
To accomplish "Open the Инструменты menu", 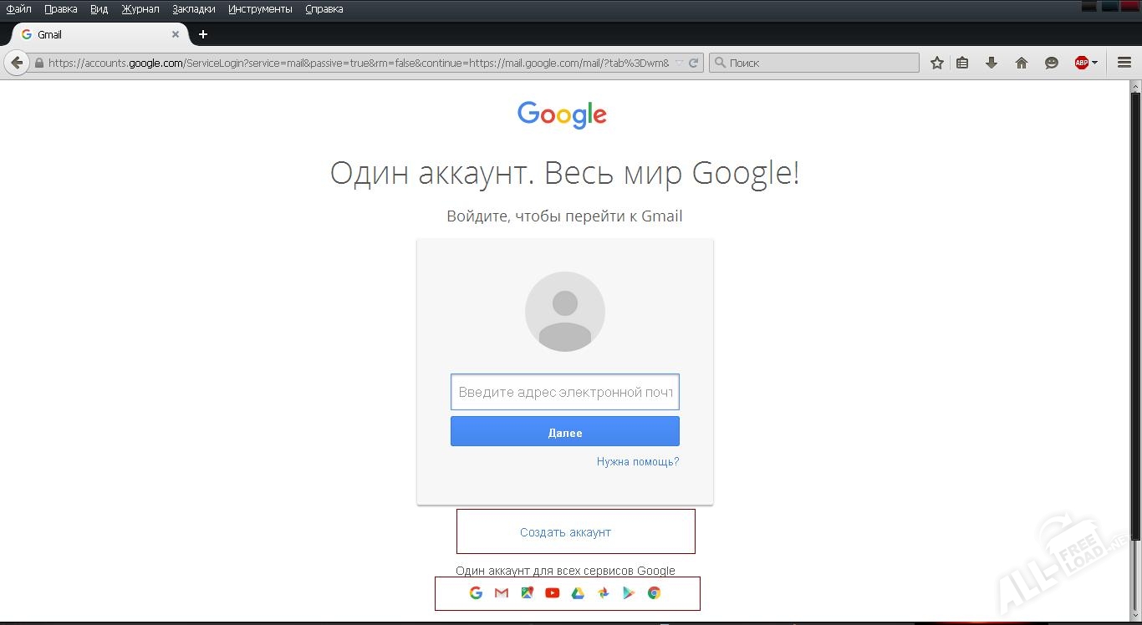I will (260, 9).
